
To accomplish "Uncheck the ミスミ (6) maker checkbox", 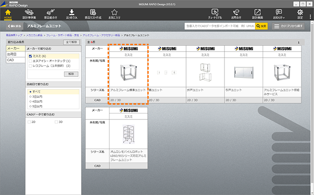I will [30, 56].
